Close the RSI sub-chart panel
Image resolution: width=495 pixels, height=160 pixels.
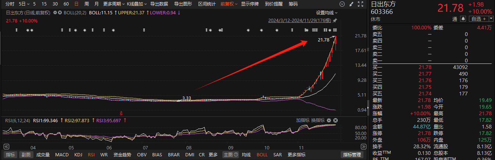[336, 120]
